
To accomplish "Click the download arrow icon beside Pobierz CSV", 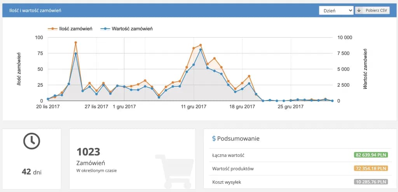I will tap(359, 10).
